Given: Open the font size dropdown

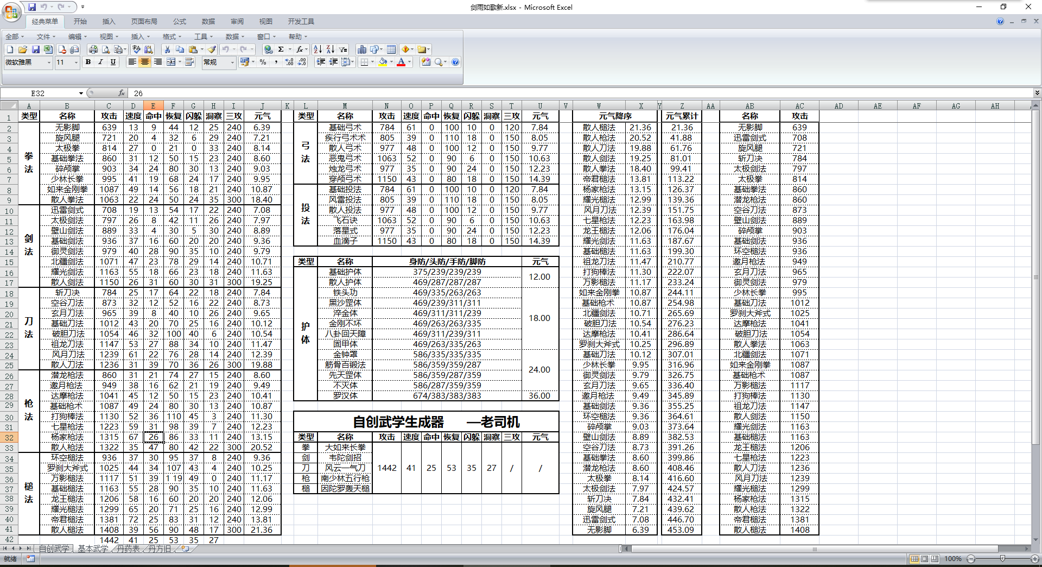Looking at the screenshot, I should [x=76, y=62].
